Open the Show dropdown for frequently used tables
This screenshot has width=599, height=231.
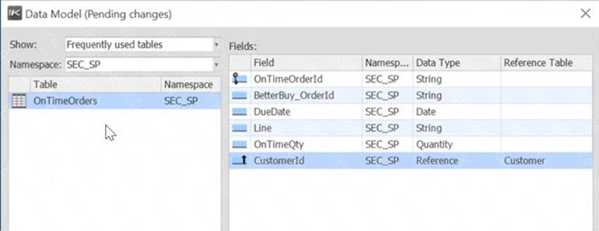click(x=217, y=45)
